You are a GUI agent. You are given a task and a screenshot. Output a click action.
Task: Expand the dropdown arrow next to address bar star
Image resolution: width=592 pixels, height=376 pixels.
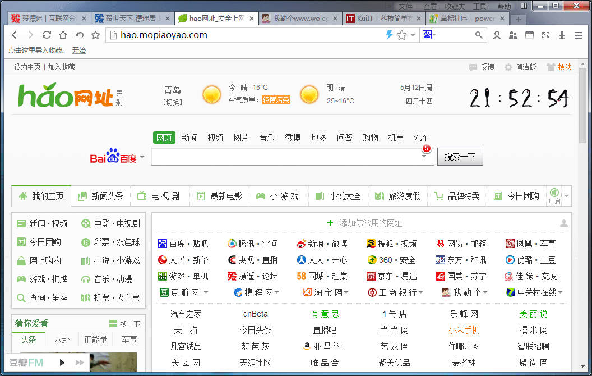(x=413, y=35)
